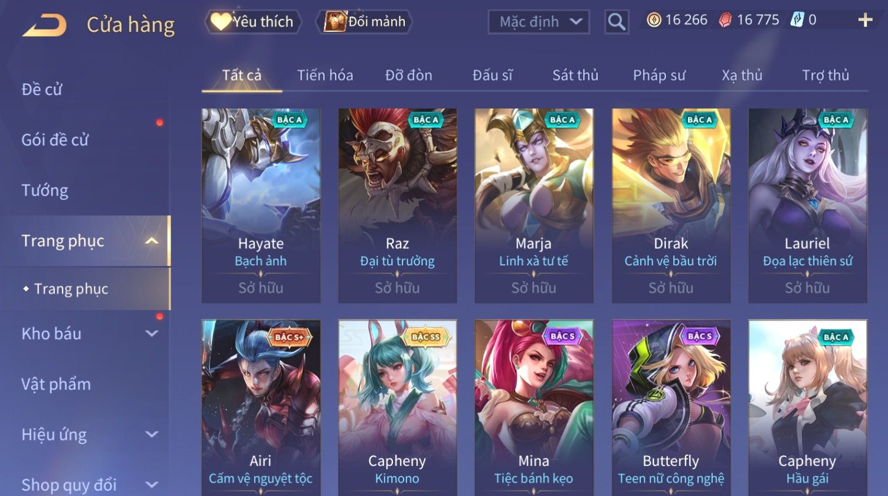The width and height of the screenshot is (888, 496).
Task: Open Yêu thích favorites heart button
Action: coord(253,22)
